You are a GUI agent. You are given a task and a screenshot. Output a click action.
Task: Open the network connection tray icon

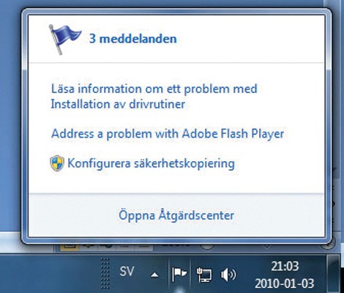[204, 275]
